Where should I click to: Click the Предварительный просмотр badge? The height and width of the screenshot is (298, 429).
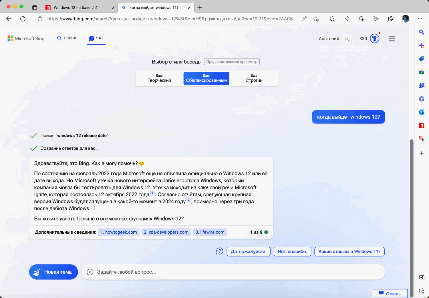(232, 62)
